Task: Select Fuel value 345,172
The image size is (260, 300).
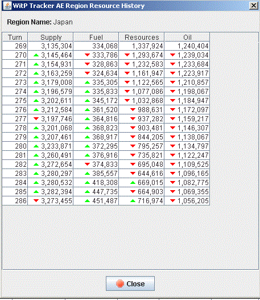Action: (105, 101)
